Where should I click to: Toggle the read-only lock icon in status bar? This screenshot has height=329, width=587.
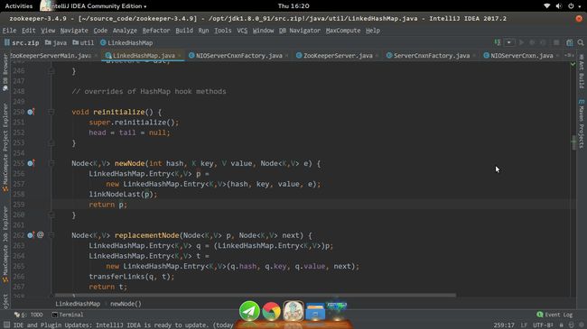pyautogui.click(x=561, y=325)
